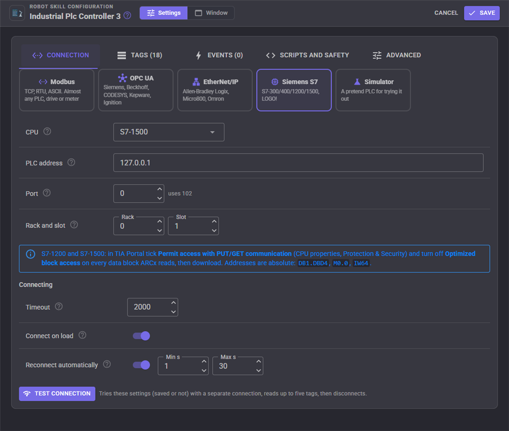
Task: Decrement the Slot number
Action: [214, 230]
